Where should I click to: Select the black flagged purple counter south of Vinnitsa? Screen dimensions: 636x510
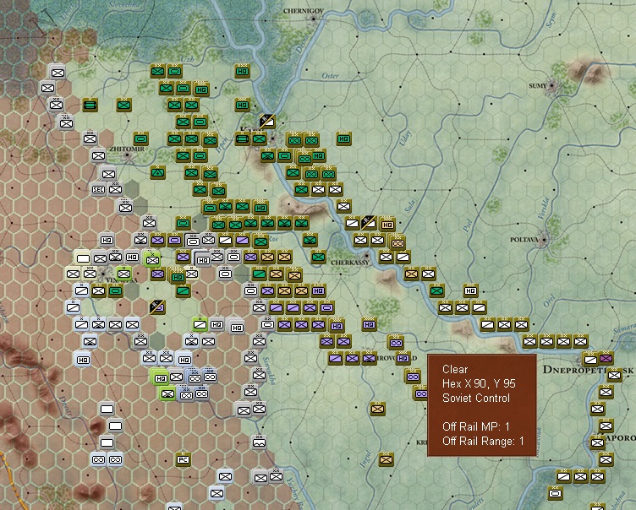[157, 307]
